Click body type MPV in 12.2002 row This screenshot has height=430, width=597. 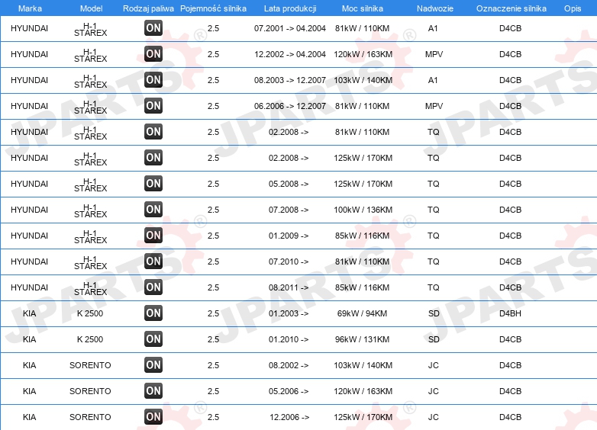tap(434, 54)
